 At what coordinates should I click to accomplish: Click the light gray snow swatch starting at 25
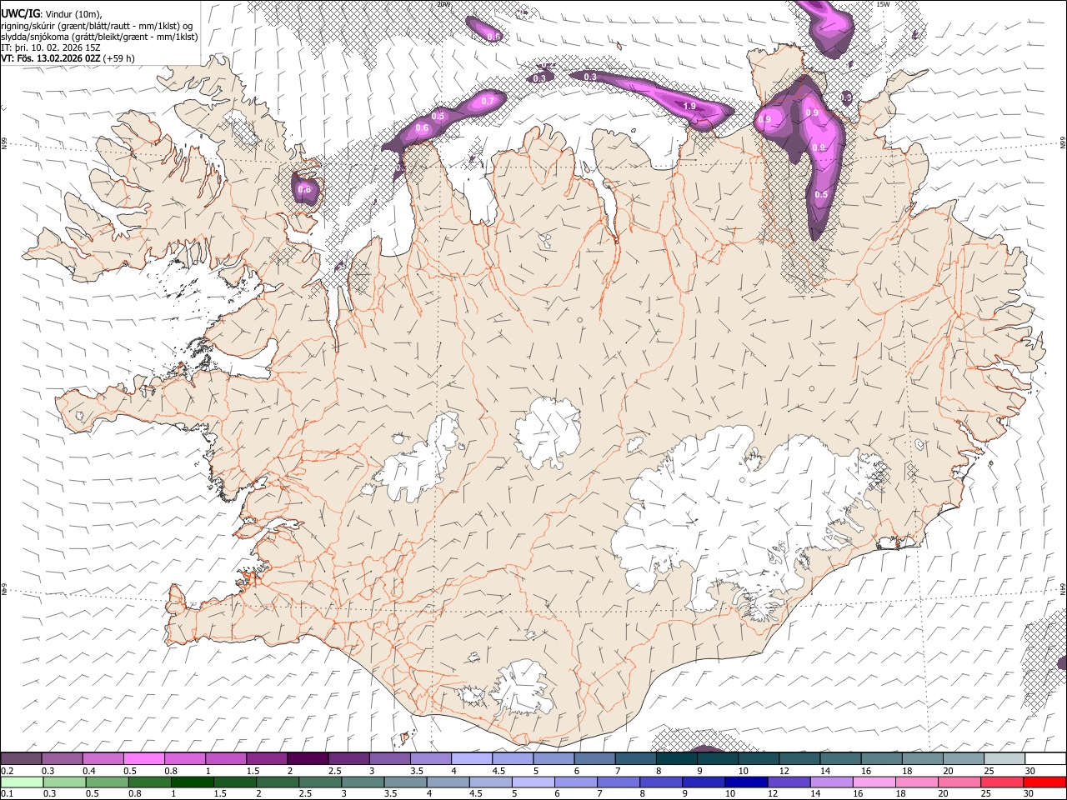[1004, 758]
